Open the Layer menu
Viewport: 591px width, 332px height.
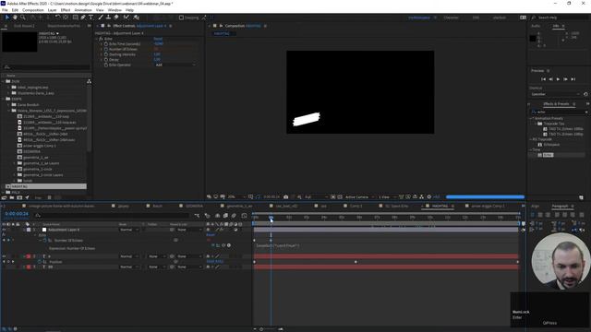(x=52, y=10)
